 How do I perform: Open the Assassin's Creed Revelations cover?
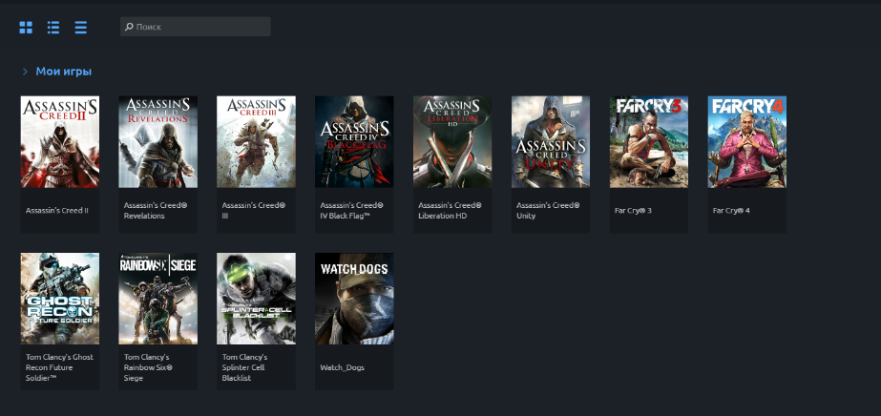(157, 141)
